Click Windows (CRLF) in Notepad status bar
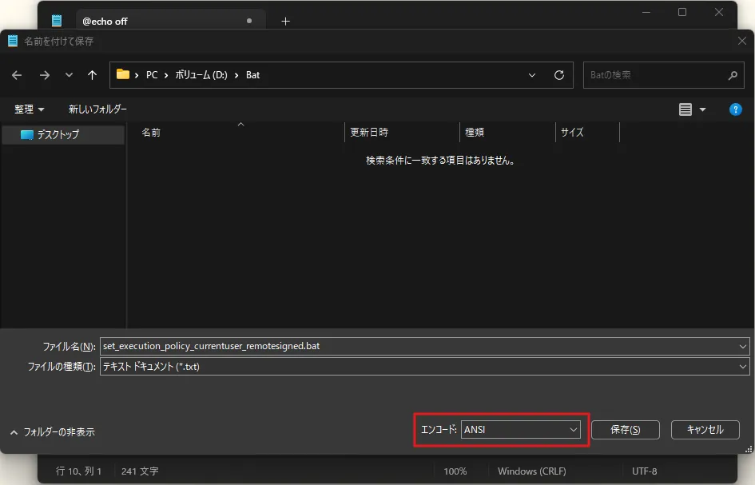Viewport: 755px width, 485px height. (x=531, y=471)
